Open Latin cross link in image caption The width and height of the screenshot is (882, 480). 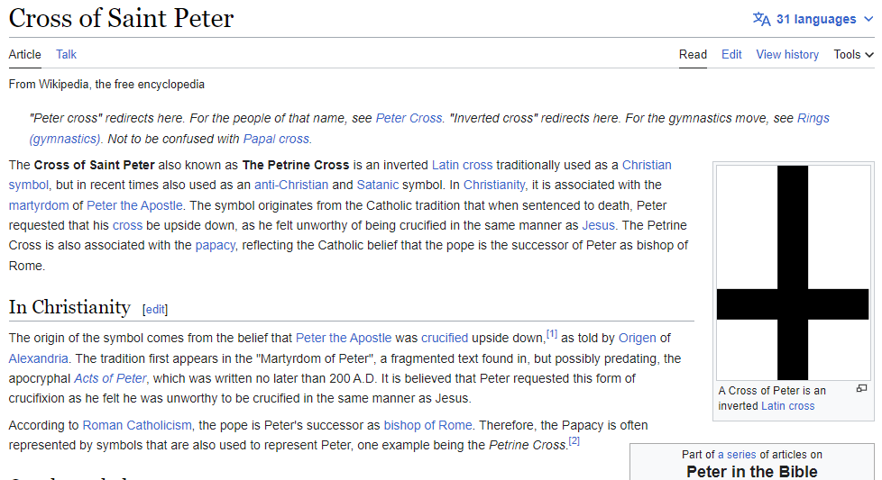coord(787,406)
